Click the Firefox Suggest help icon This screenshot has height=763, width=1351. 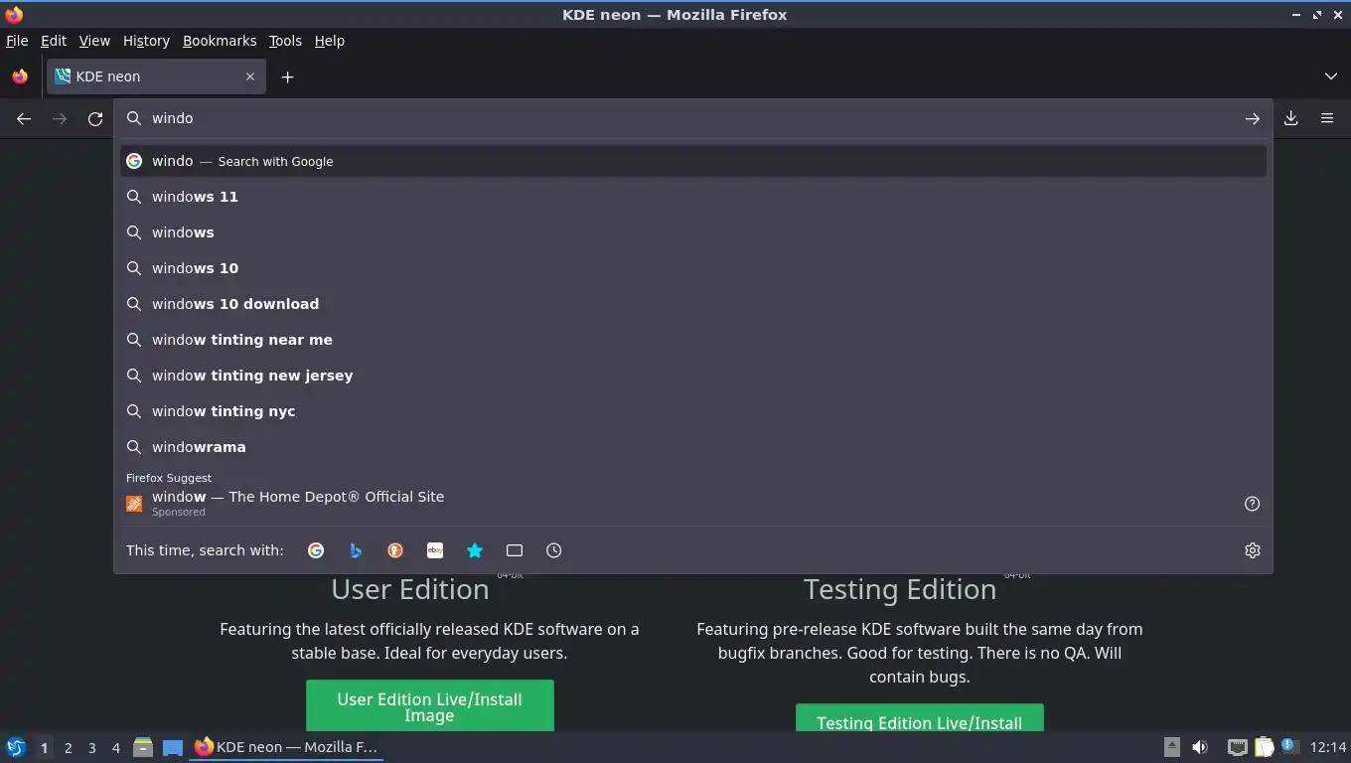tap(1253, 504)
